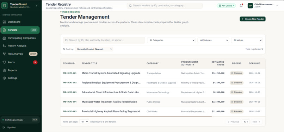Focus the Search by ID, title filter field

pos(104,40)
